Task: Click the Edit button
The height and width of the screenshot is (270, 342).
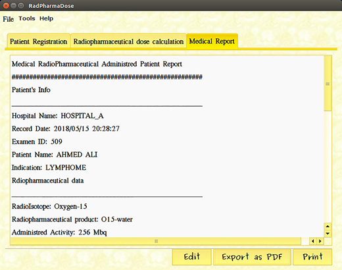Action: click(x=192, y=257)
